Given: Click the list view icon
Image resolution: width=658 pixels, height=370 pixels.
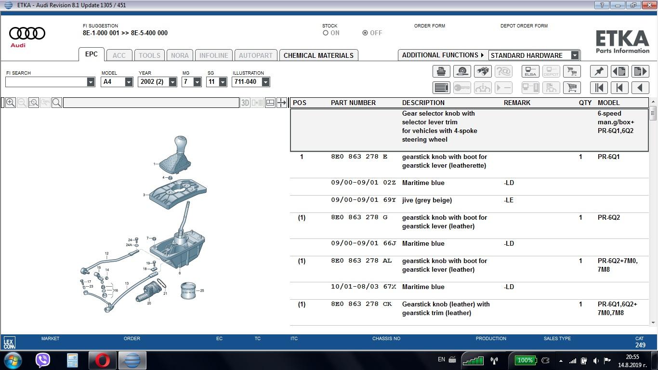Looking at the screenshot, I should 441,88.
